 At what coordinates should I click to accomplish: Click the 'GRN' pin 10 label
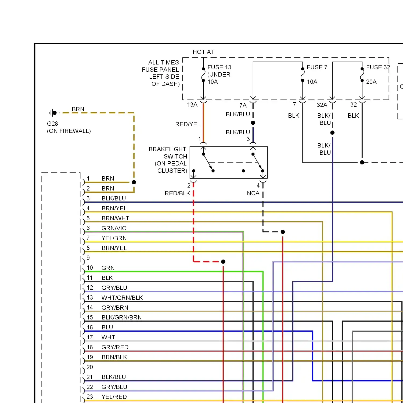108,268
